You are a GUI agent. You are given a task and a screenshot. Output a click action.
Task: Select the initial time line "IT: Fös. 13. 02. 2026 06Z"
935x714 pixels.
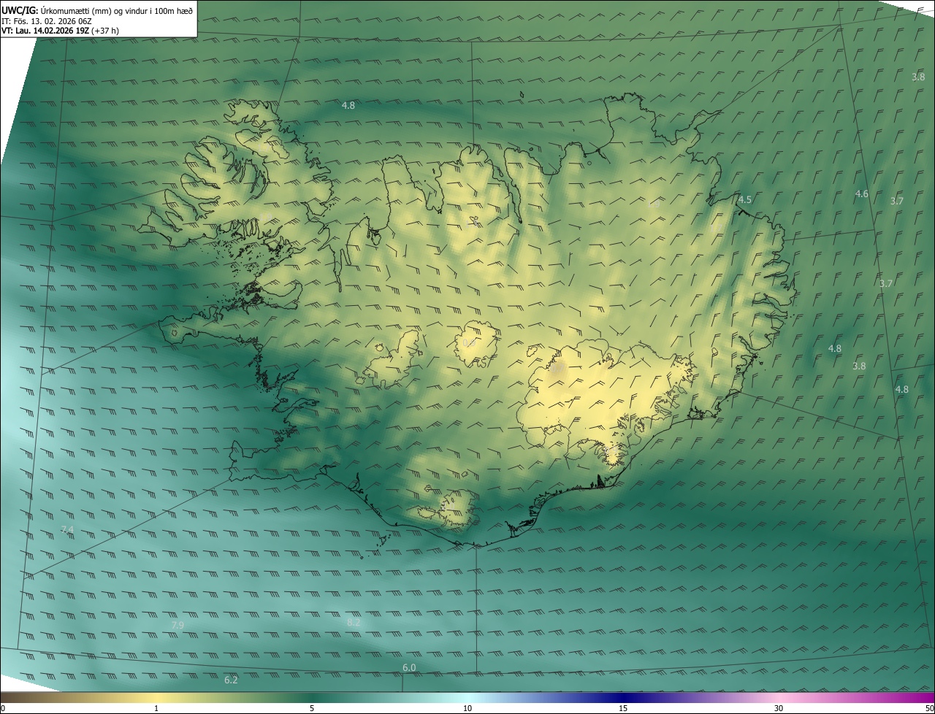pos(46,21)
